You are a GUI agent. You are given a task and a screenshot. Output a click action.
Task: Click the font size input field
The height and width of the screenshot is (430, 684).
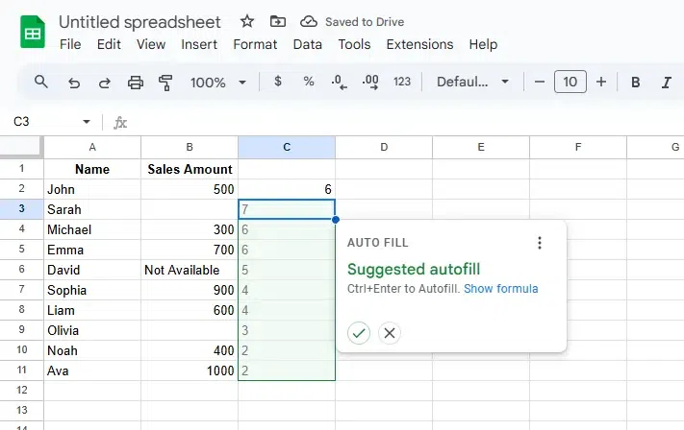[x=570, y=83]
